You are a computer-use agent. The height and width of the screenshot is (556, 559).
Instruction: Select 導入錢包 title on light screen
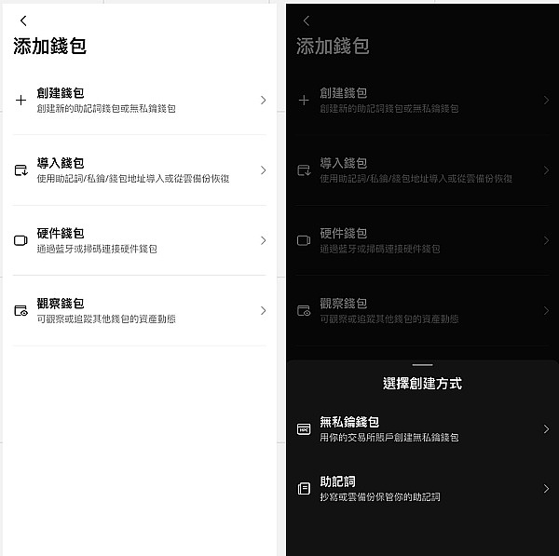tap(61, 163)
